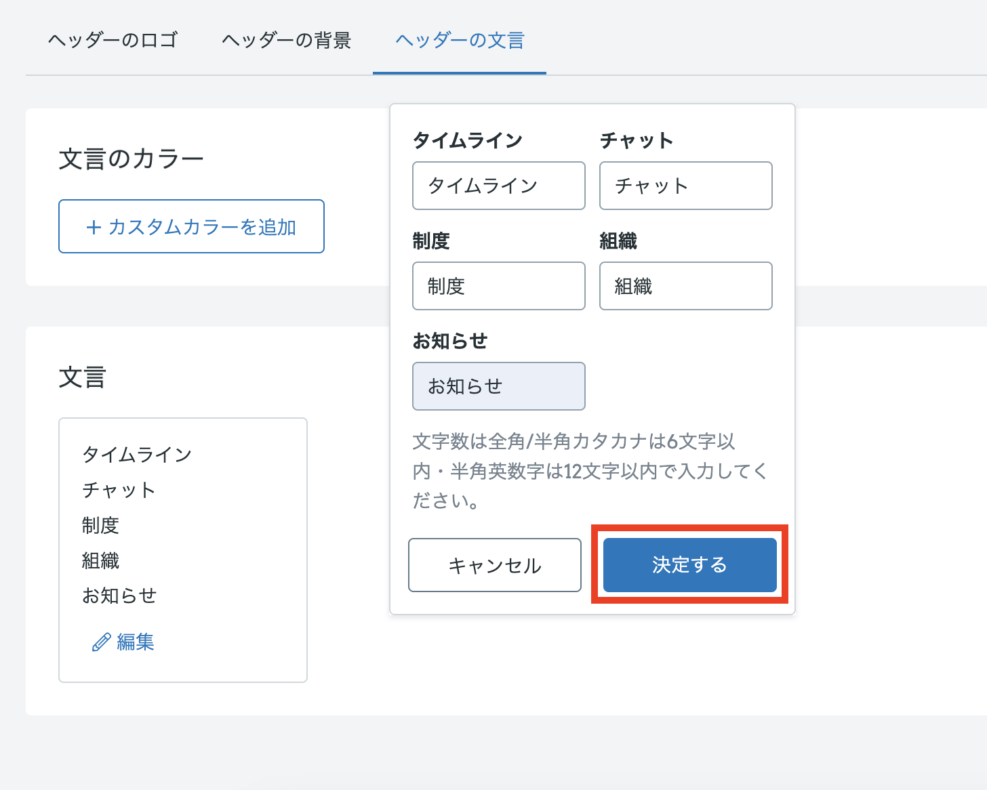987x790 pixels.
Task: Click 制度 in the 文言 list
Action: [100, 525]
